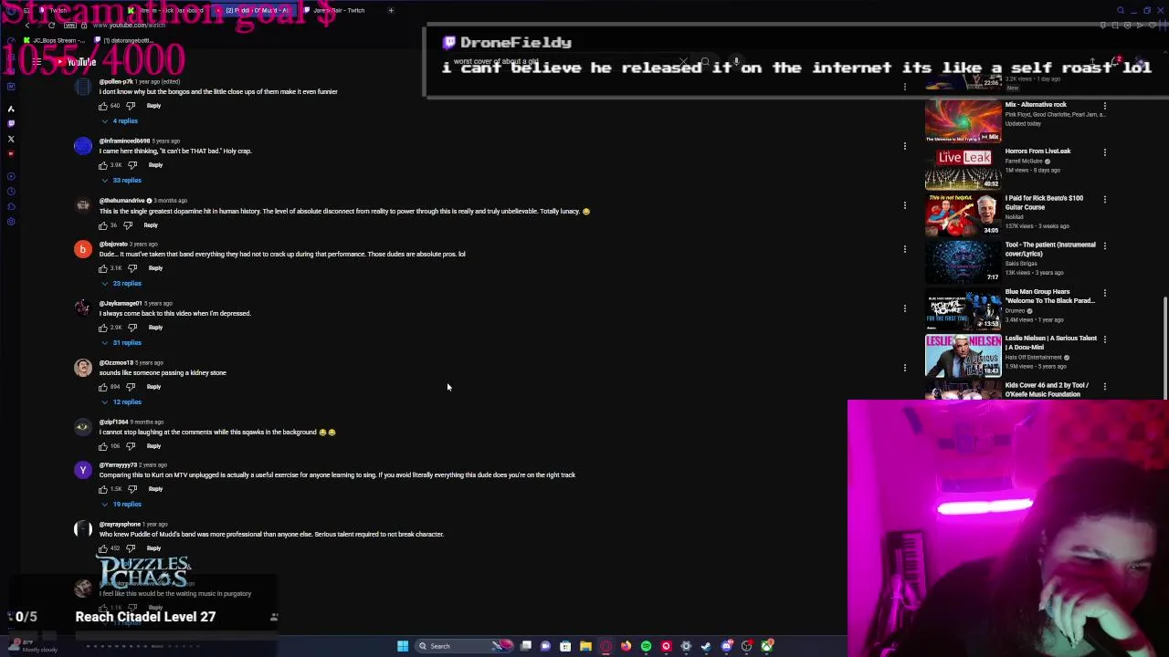Image resolution: width=1169 pixels, height=657 pixels.
Task: Dislike the 'Puddle of Mudd's band' comment
Action: 131,548
